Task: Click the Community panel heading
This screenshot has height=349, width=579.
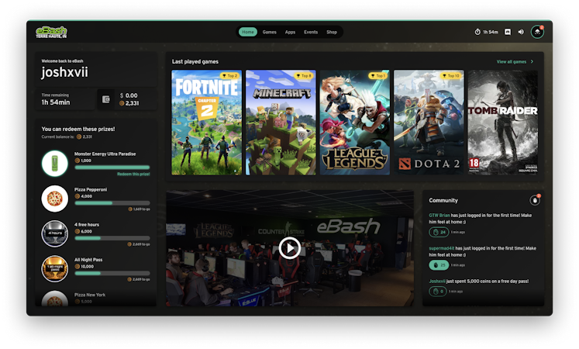Action: tap(443, 200)
